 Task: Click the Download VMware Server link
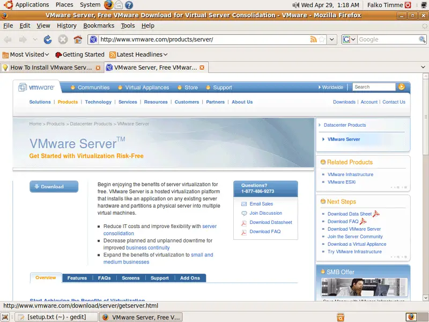(354, 229)
